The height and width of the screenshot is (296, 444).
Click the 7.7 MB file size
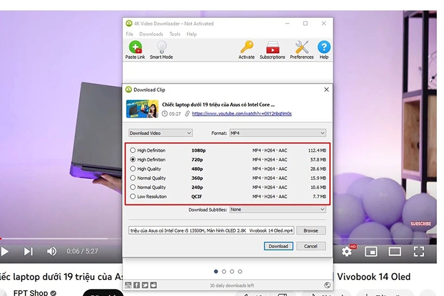point(320,197)
